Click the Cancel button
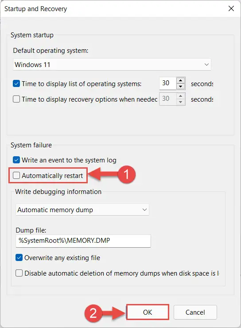Screen dimensions: 241x328 (195, 312)
